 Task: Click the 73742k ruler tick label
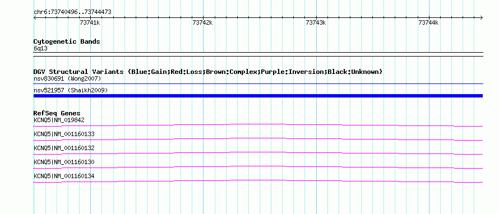[x=203, y=22]
